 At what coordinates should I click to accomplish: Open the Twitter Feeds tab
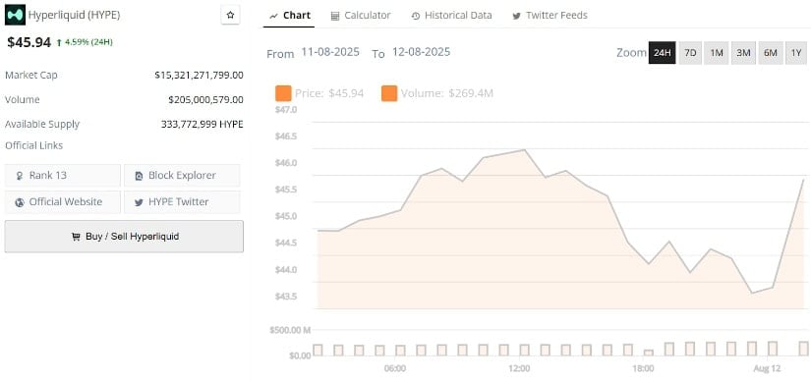(550, 16)
